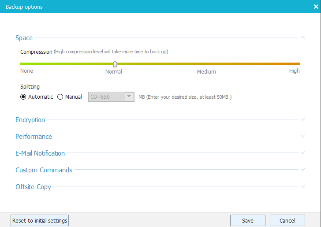The image size is (321, 227).
Task: Click the Splitting label text
Action: click(x=30, y=87)
